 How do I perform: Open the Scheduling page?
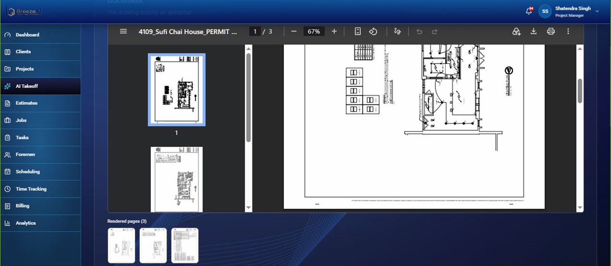pyautogui.click(x=40, y=172)
